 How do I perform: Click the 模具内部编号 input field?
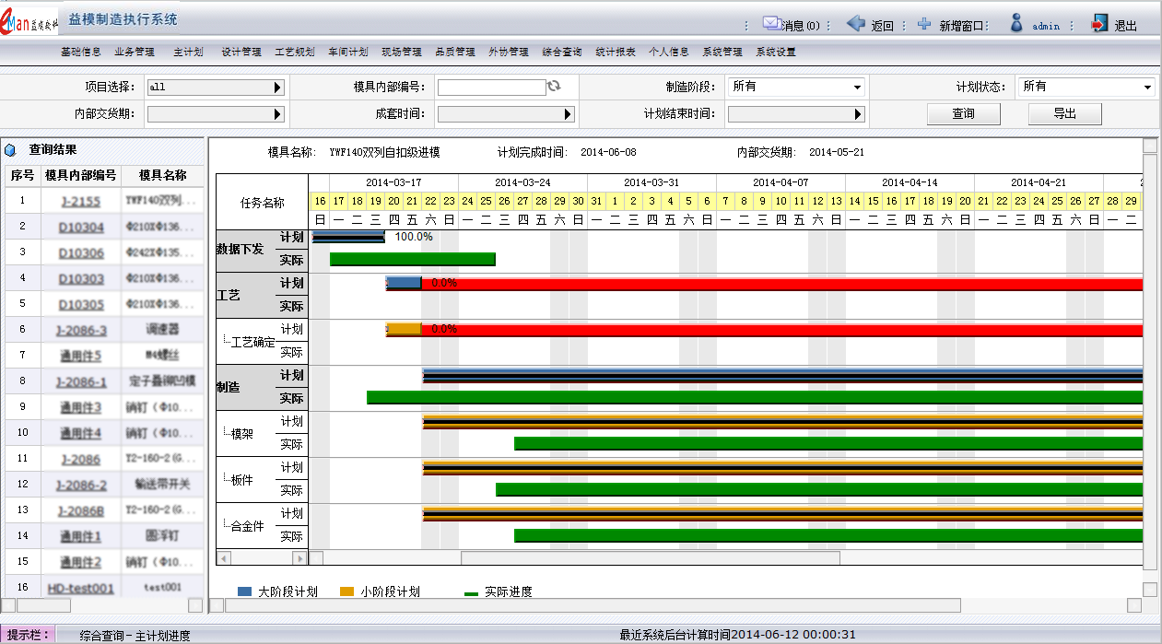pos(491,88)
